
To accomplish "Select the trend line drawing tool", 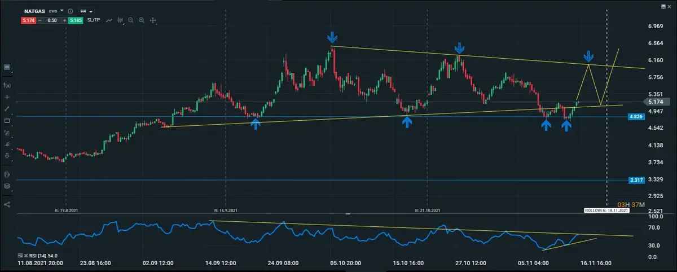I will (x=7, y=109).
